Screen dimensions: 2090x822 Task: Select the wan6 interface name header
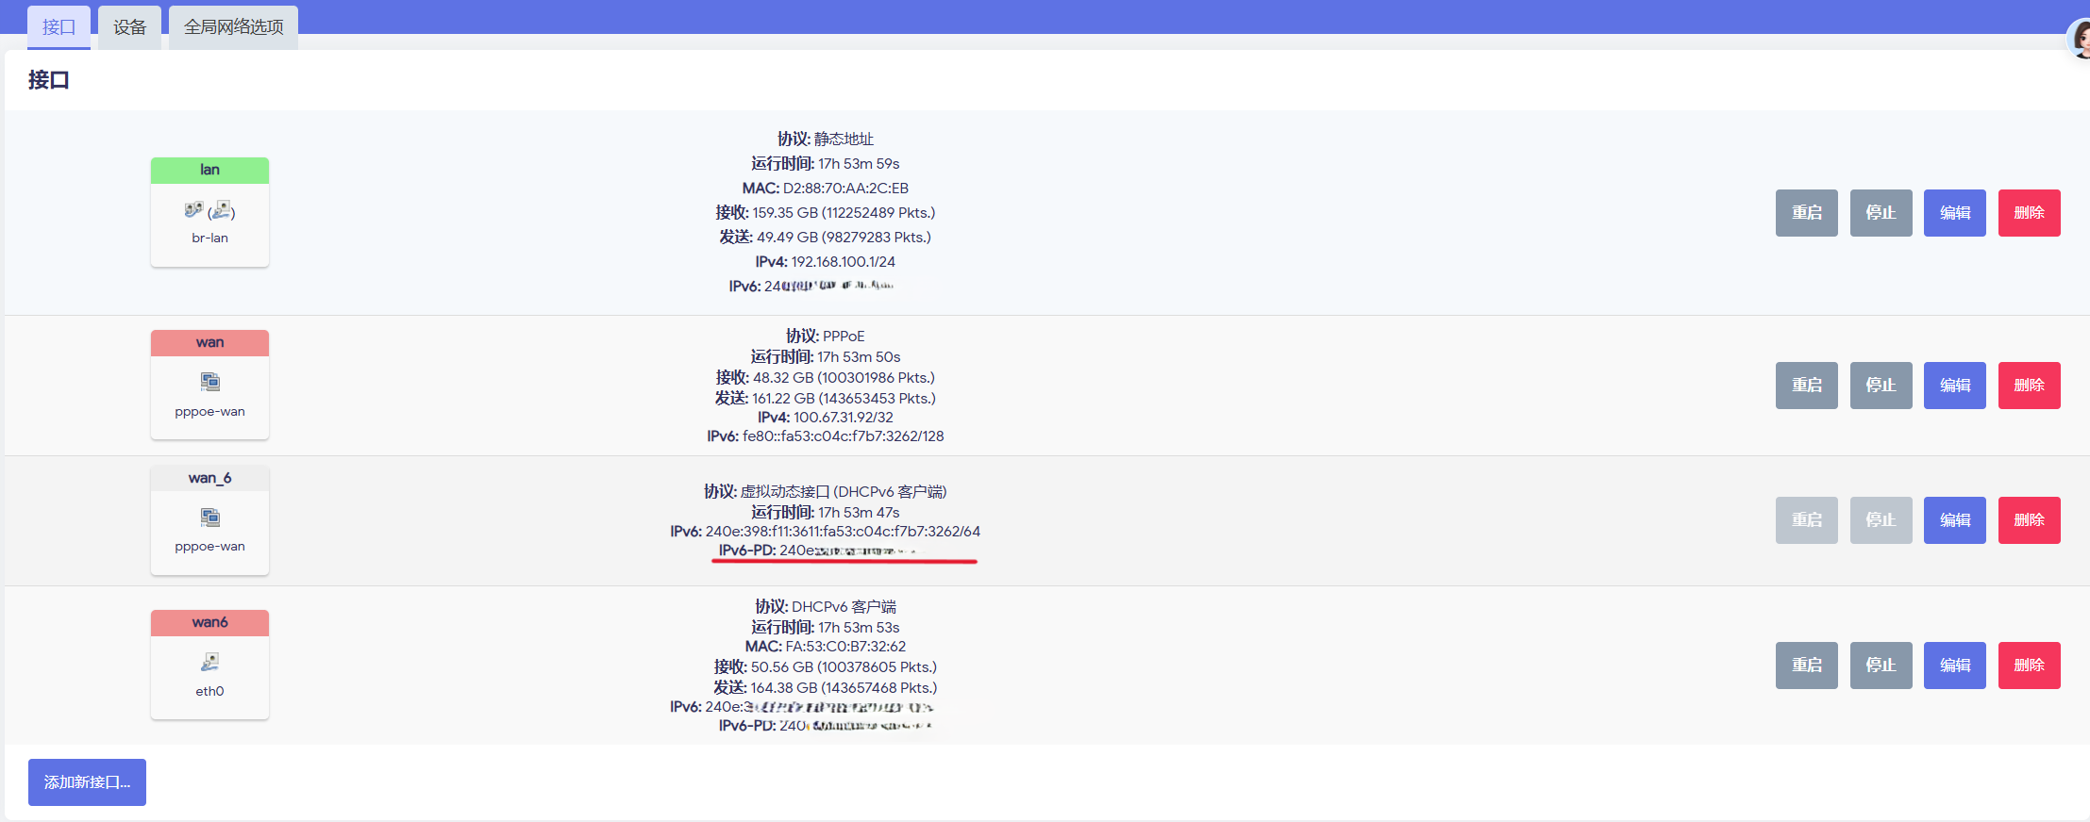point(209,623)
